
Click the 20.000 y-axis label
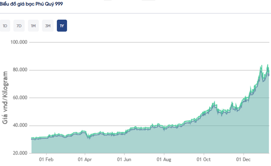point(19,153)
